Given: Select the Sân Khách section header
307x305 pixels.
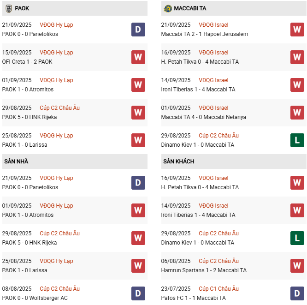Looking at the screenshot, I should 178,161.
